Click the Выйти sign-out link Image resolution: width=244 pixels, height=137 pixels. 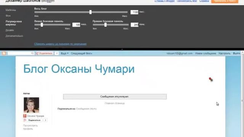[236, 53]
